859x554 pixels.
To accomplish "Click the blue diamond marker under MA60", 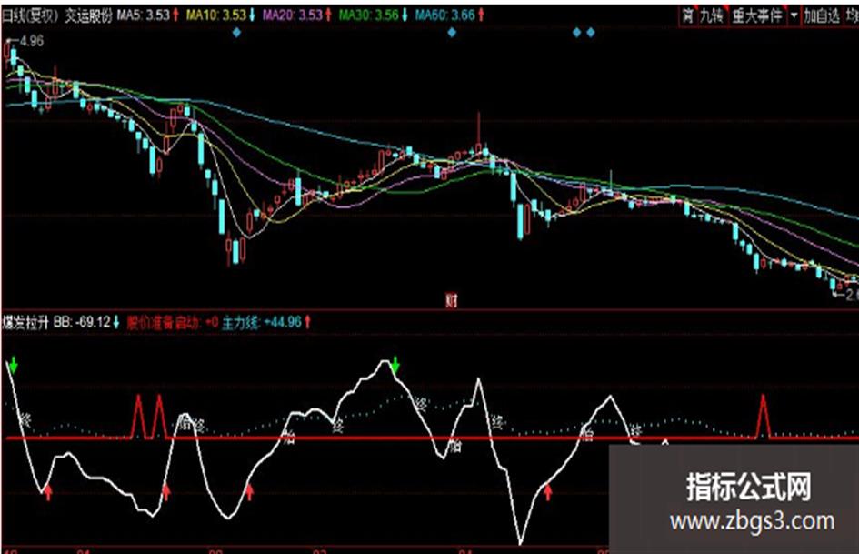I will click(x=452, y=33).
